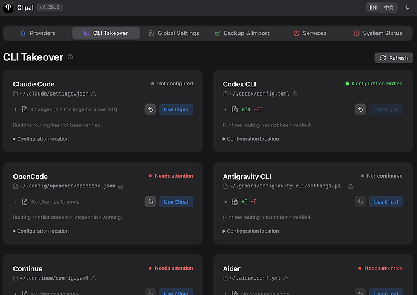Expand Claude Code Configuration location

coord(40,139)
